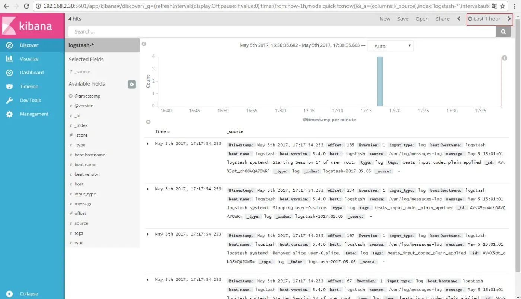The image size is (521, 299).
Task: Open the Timelion mask icon
Action: coord(9,86)
